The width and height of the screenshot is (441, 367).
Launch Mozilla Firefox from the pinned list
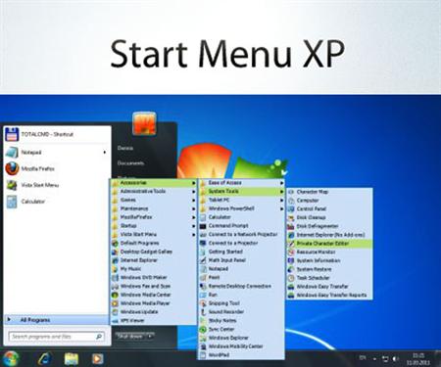click(x=57, y=168)
